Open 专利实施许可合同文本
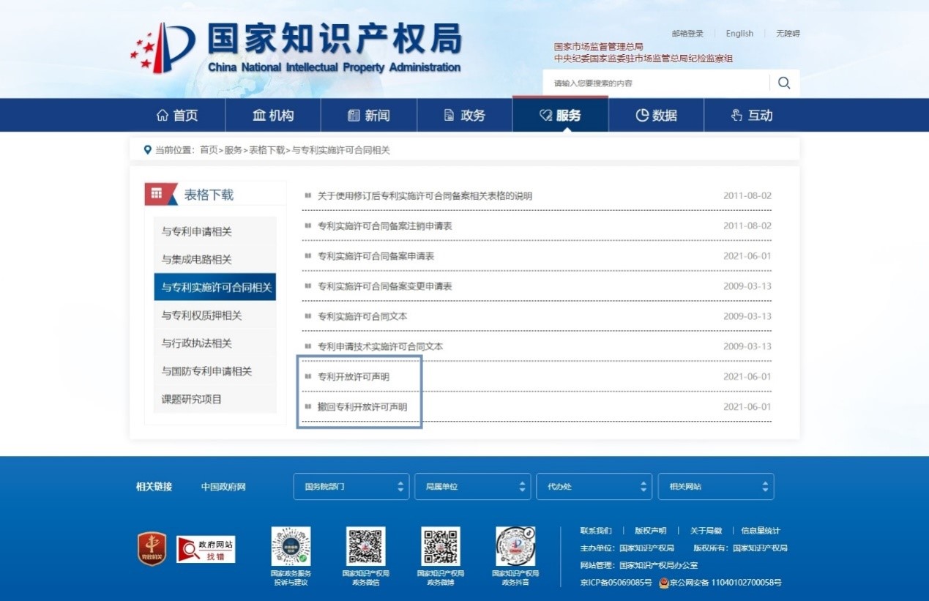Viewport: 929px width, 601px height. (362, 316)
